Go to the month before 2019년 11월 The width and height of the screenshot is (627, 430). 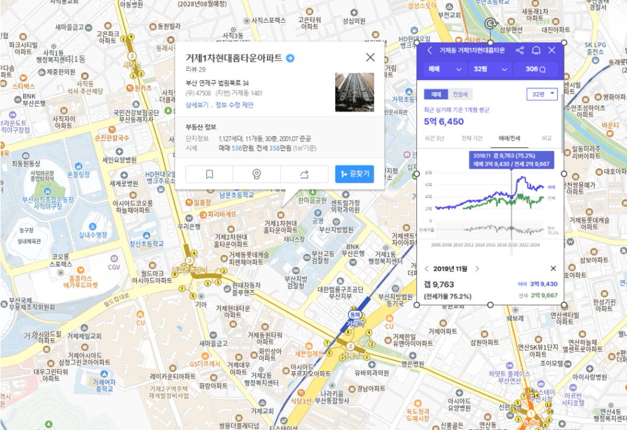[x=427, y=269]
